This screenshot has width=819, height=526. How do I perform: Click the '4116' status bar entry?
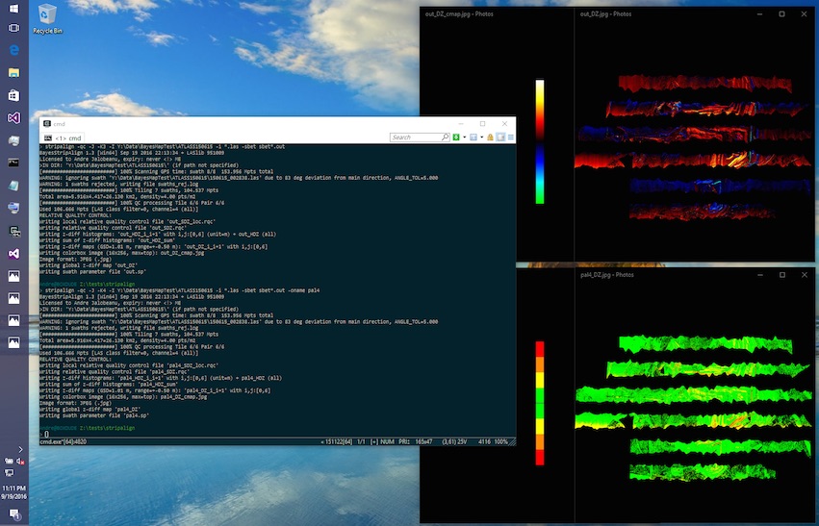coord(484,442)
